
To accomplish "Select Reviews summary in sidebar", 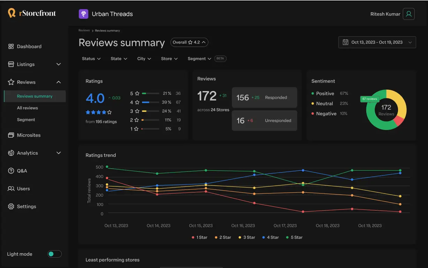I will 35,96.
